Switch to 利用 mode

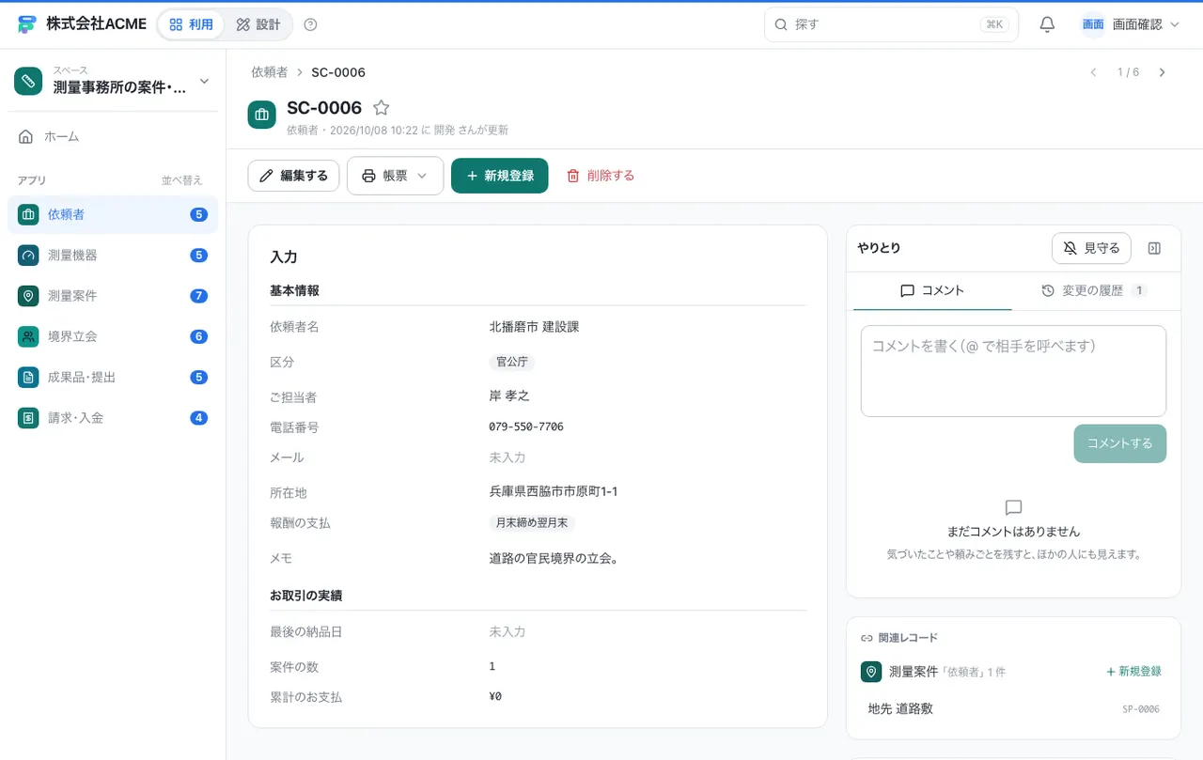click(192, 24)
